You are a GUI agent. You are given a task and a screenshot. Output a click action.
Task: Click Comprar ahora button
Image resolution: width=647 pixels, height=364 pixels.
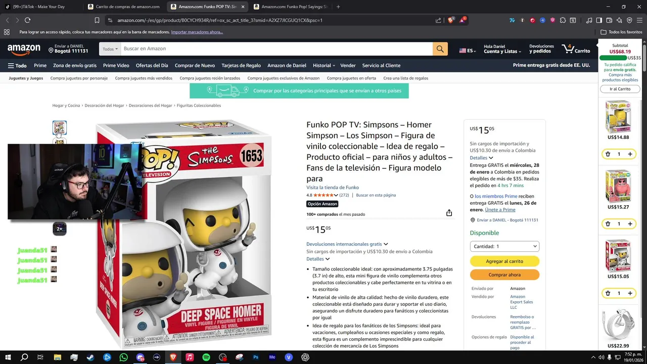coord(504,275)
